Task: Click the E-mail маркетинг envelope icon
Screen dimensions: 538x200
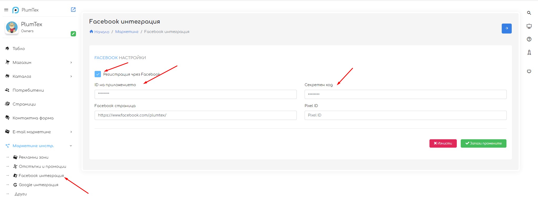Action: coord(7,132)
